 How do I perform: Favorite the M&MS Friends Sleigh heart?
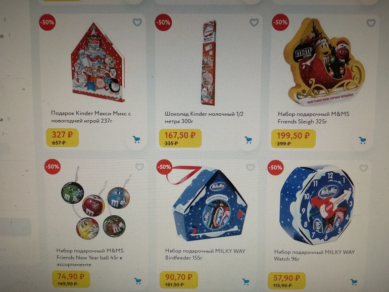[x=371, y=23]
